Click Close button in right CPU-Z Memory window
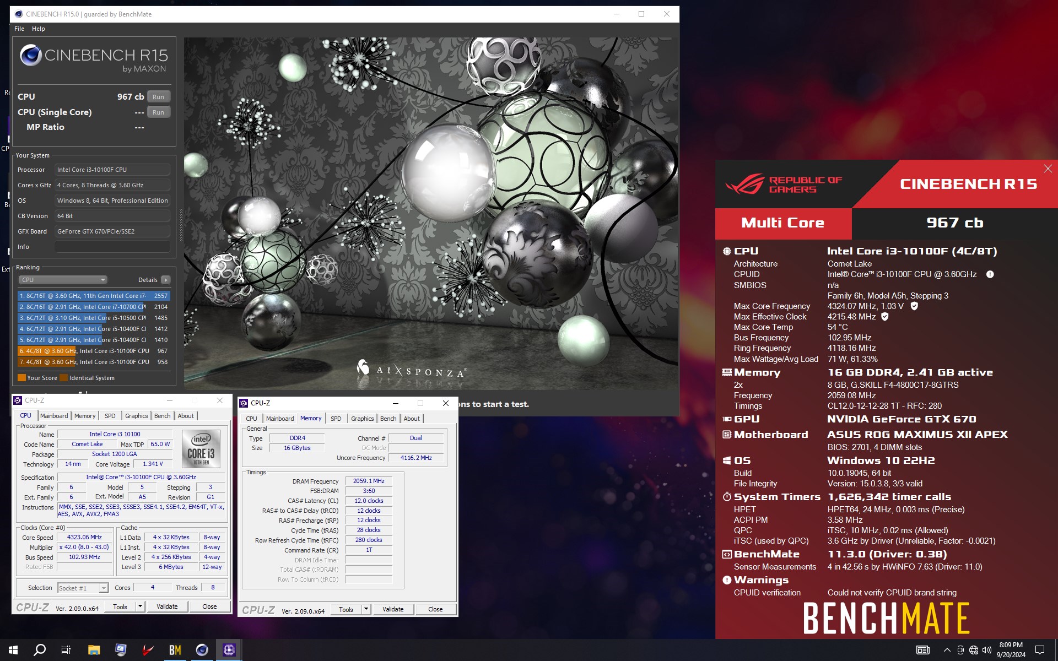 tap(435, 609)
